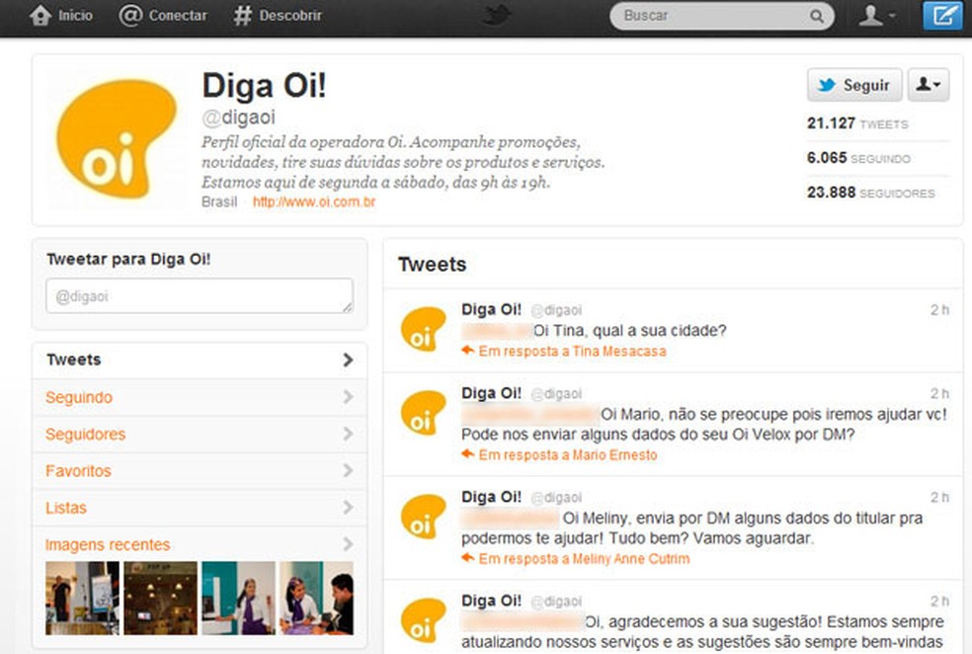The height and width of the screenshot is (654, 972).
Task: Expand the Imagens recentes chevron
Action: click(348, 544)
